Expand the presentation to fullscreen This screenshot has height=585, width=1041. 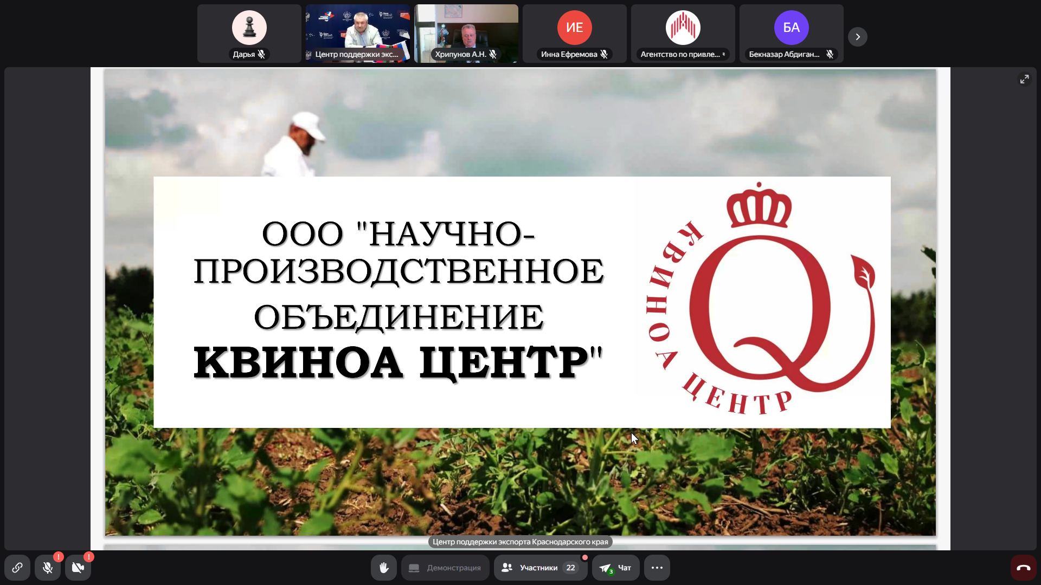pyautogui.click(x=1024, y=79)
